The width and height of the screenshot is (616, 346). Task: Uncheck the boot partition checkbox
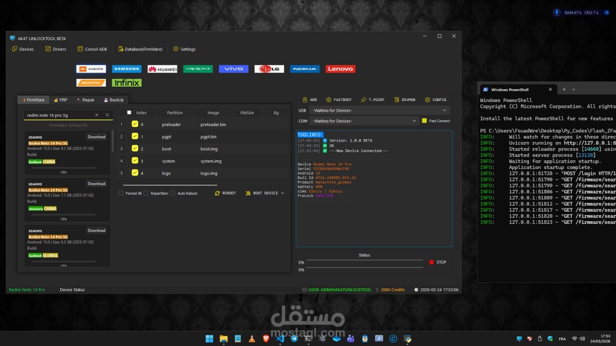click(x=135, y=148)
